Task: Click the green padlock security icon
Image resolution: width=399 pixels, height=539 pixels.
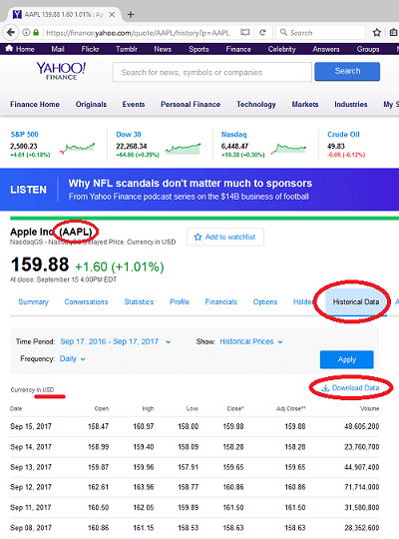Action: click(36, 33)
